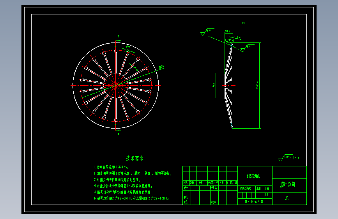Select the 2.5 thickness dimension text
This screenshot has width=338, height=219.
pos(239,38)
